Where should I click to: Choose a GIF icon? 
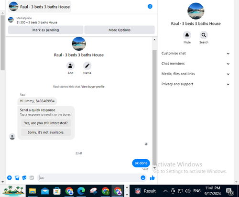click(32, 178)
